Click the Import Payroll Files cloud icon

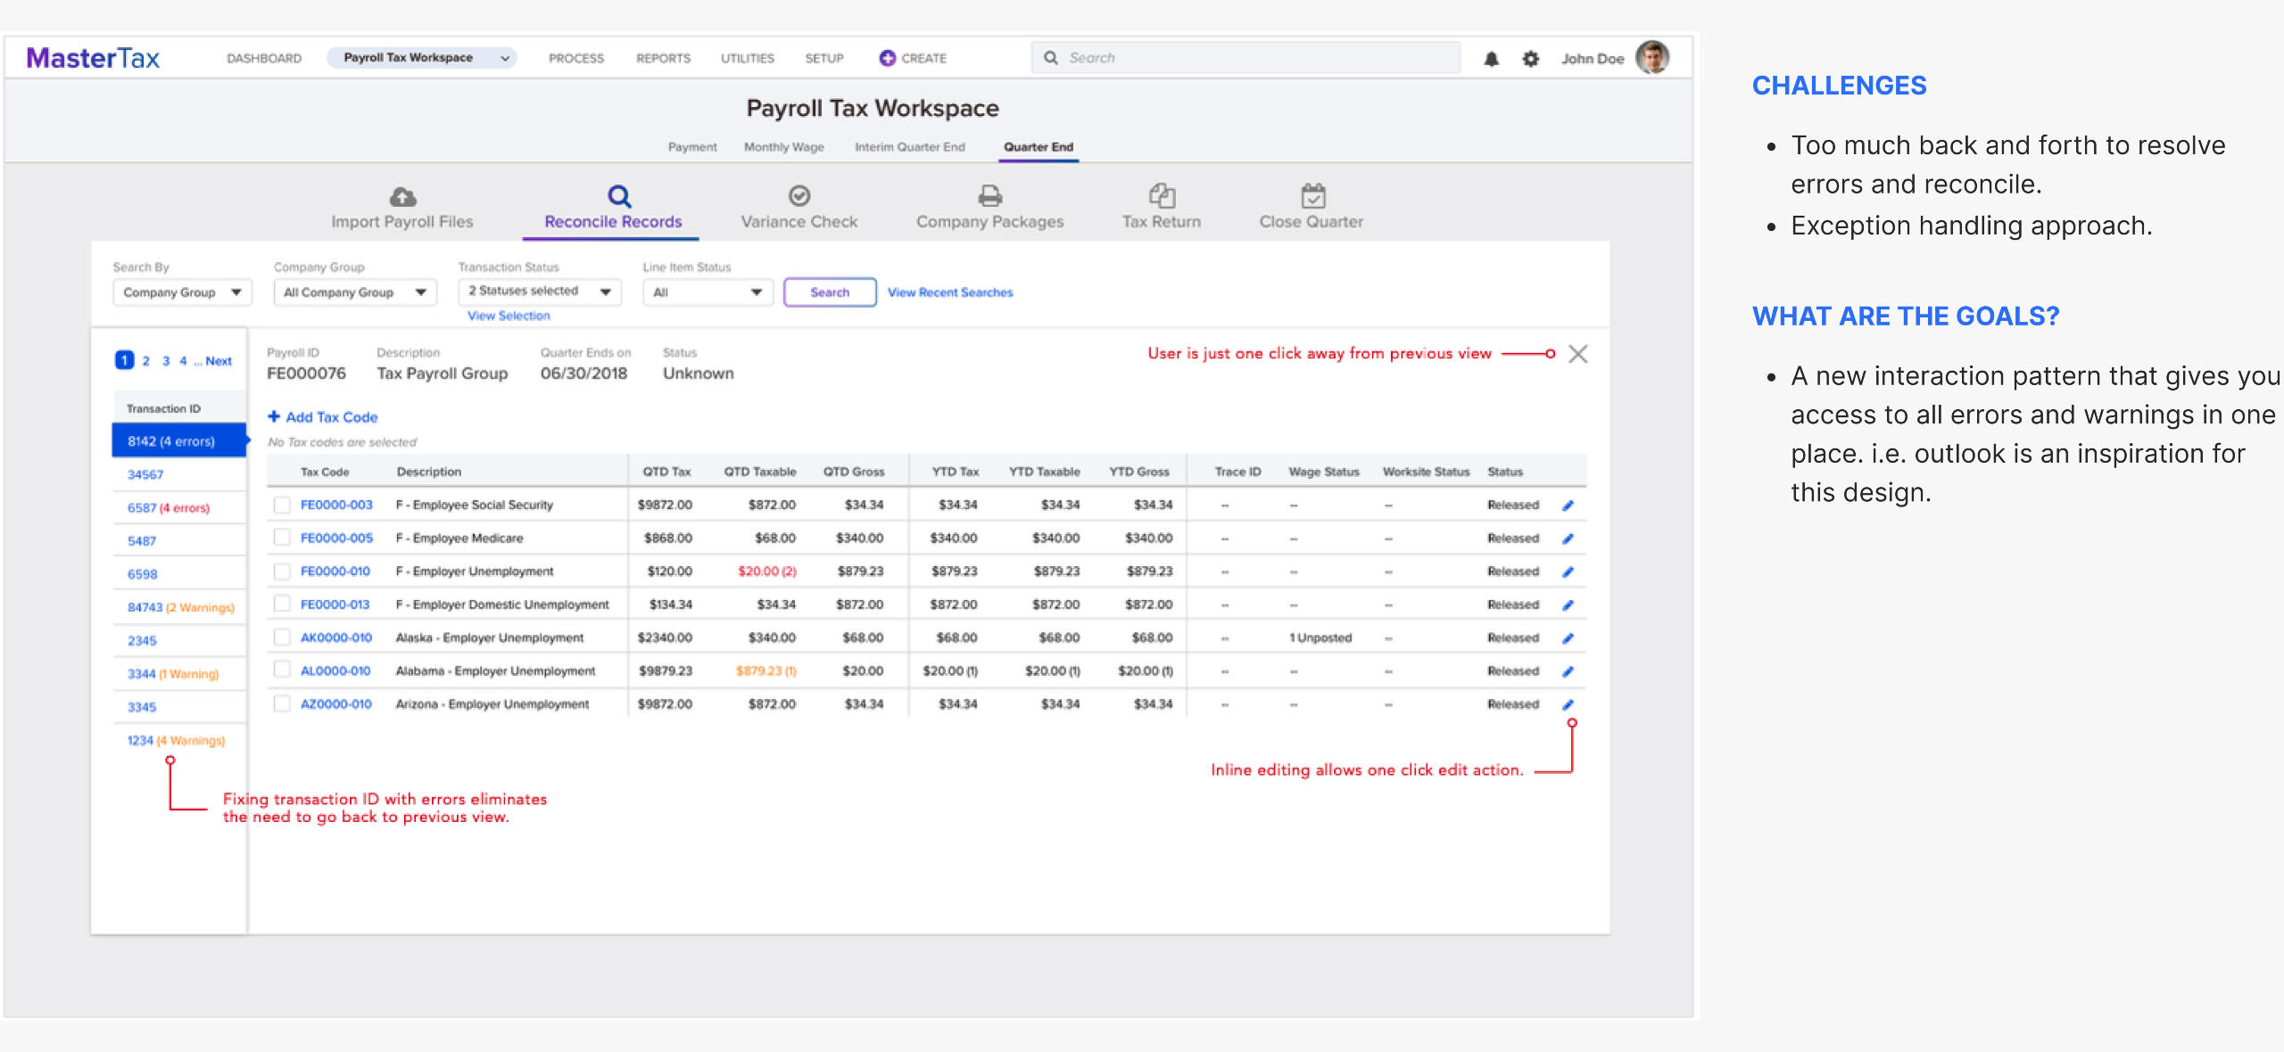[x=402, y=196]
